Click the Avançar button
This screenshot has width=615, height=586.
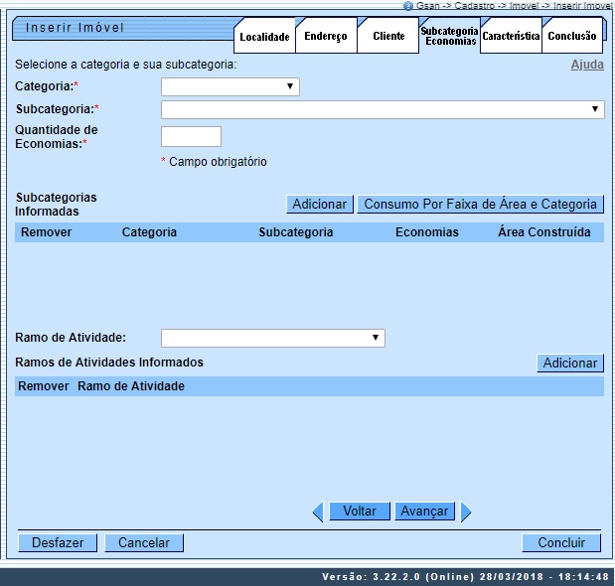[x=424, y=512]
